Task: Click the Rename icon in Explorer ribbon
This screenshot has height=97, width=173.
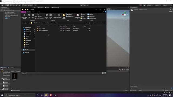Action: (59, 16)
